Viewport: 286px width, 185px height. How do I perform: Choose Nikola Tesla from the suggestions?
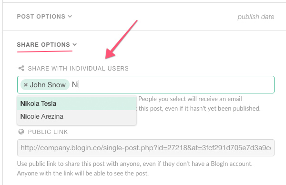tap(77, 103)
